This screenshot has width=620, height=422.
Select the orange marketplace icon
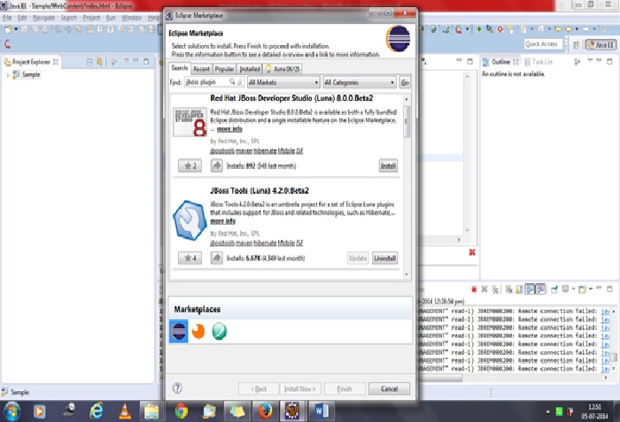(198, 331)
